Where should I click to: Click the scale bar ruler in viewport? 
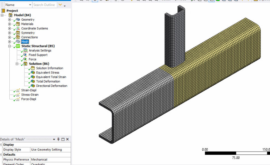click(x=237, y=153)
